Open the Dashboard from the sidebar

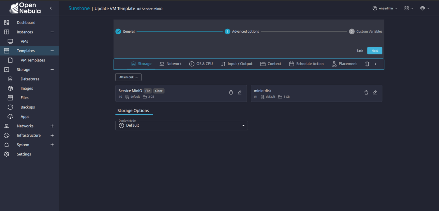(26, 22)
